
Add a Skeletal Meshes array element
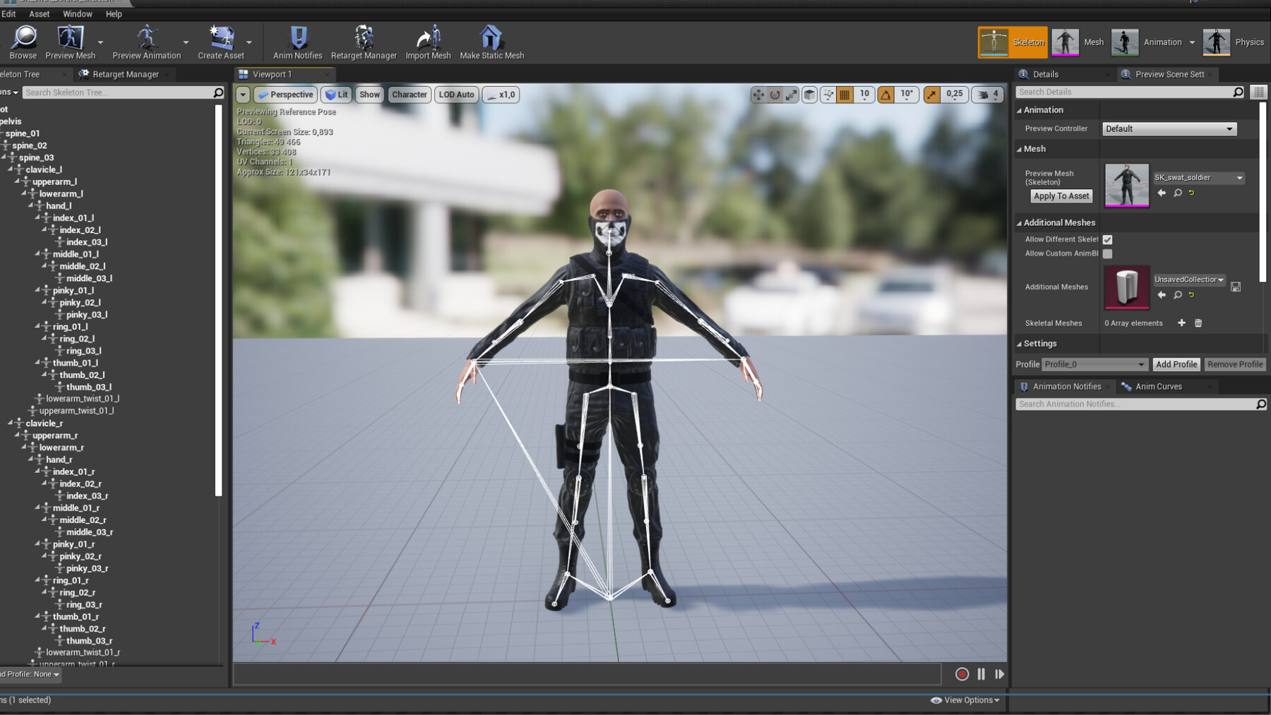click(1181, 323)
